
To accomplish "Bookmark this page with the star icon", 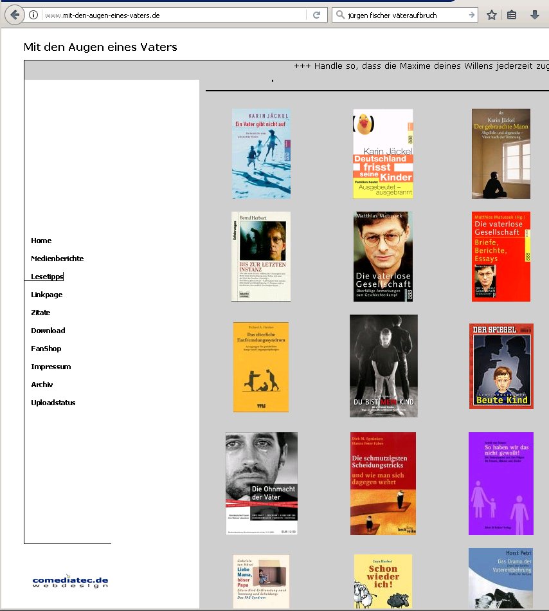I will [492, 15].
